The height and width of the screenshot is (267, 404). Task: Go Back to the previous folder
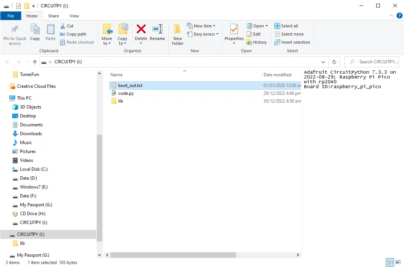pyautogui.click(x=8, y=62)
